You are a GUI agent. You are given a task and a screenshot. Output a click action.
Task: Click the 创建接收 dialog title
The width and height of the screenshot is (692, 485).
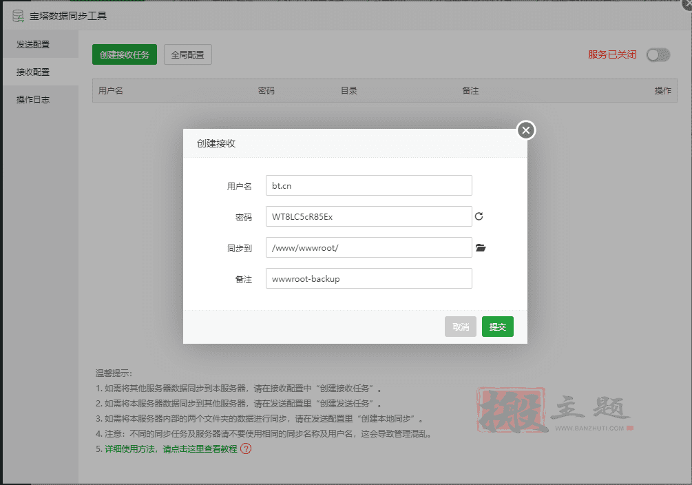tap(216, 143)
